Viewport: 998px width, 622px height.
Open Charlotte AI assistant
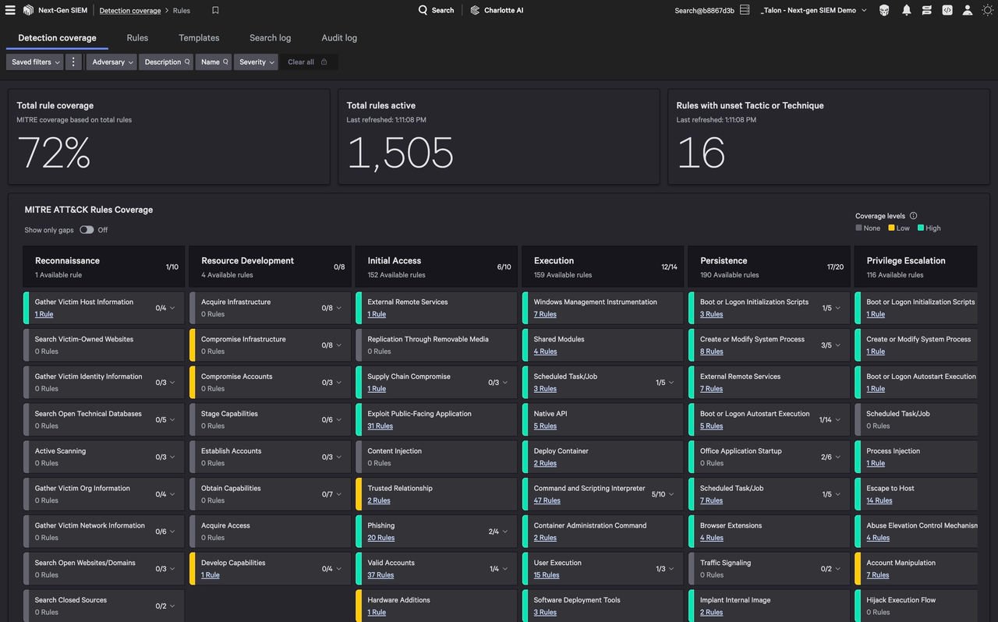coord(497,10)
